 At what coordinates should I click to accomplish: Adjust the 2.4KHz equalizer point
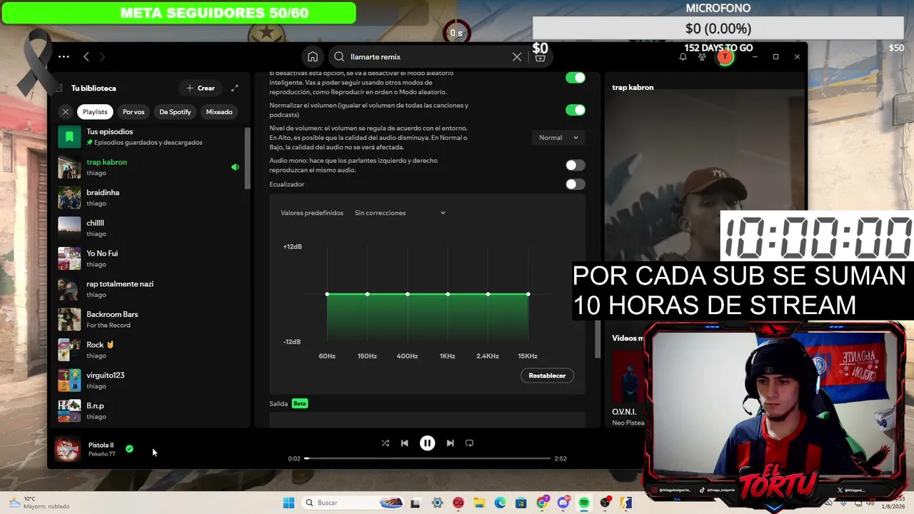click(x=488, y=294)
